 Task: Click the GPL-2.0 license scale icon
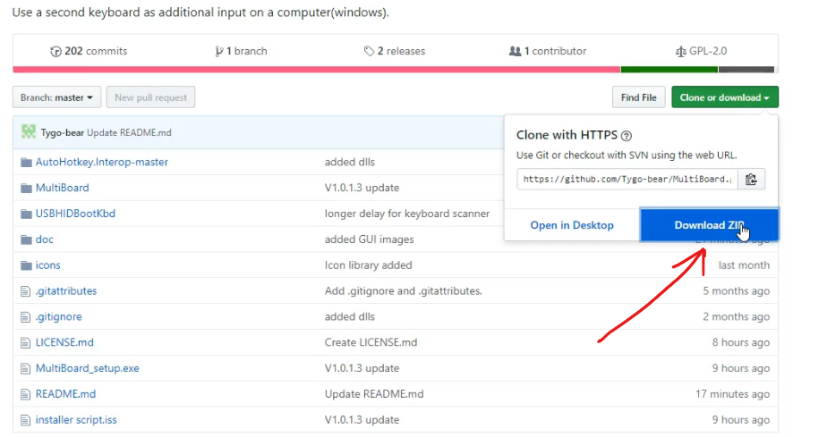point(680,51)
